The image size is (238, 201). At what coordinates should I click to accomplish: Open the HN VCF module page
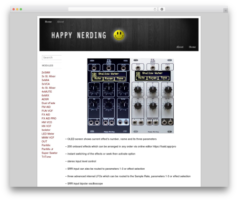tap(47, 126)
